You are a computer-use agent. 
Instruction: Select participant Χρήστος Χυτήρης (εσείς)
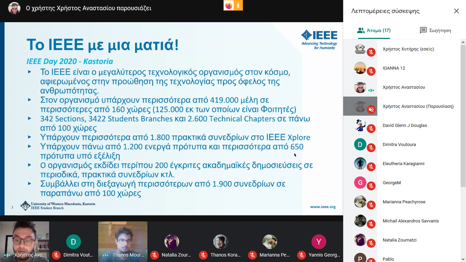pyautogui.click(x=402, y=49)
